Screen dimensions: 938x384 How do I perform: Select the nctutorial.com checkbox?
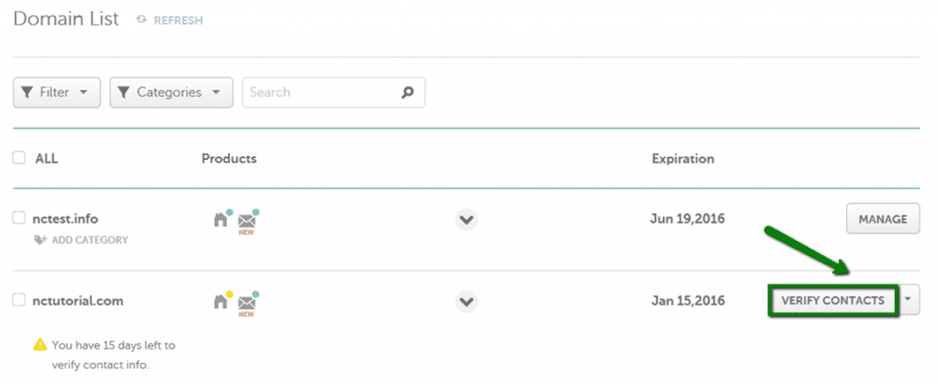tap(19, 301)
